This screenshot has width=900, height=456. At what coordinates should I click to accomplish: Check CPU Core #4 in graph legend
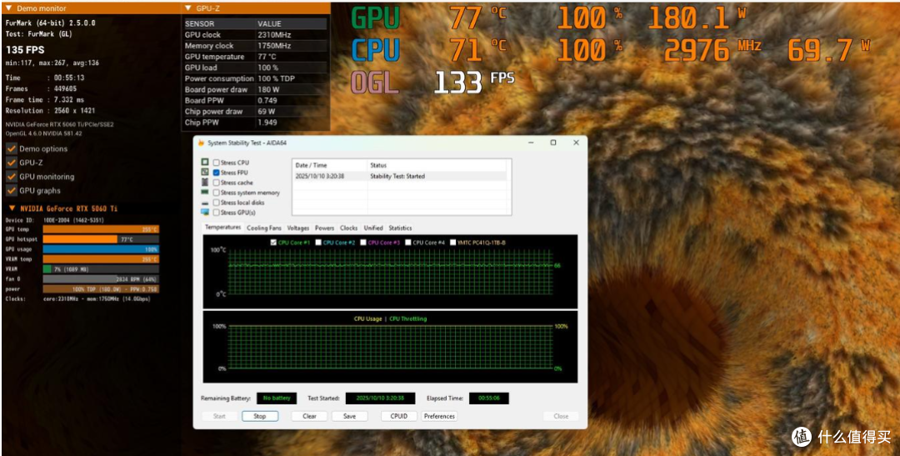[x=408, y=243]
